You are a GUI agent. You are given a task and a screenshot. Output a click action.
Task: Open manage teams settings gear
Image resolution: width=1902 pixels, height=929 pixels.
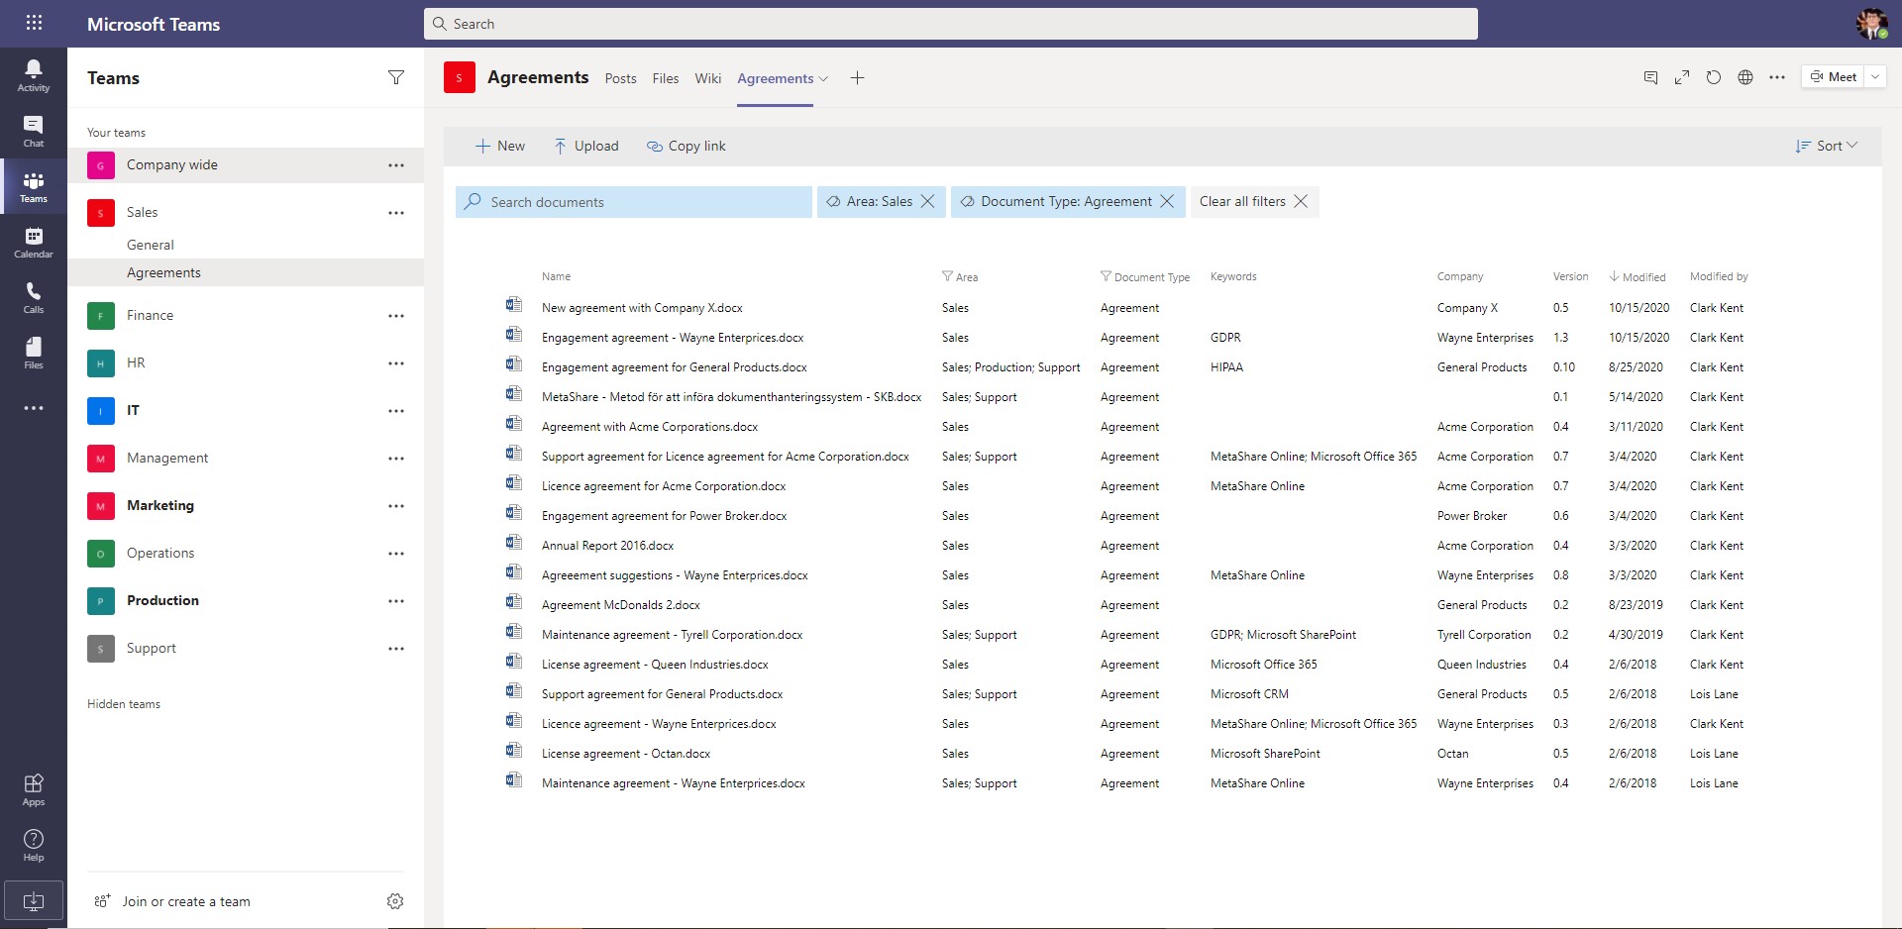(x=395, y=900)
